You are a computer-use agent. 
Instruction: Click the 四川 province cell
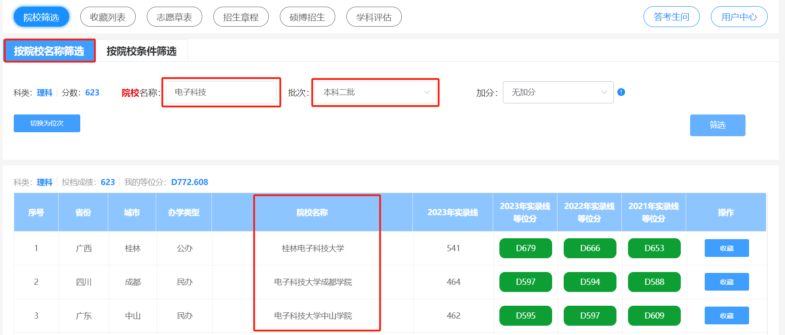pos(83,282)
